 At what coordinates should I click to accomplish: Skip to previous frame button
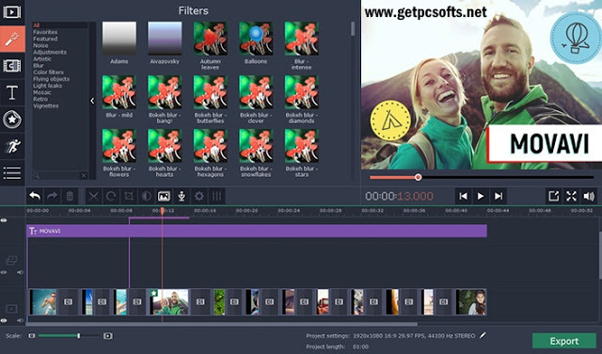(x=464, y=197)
